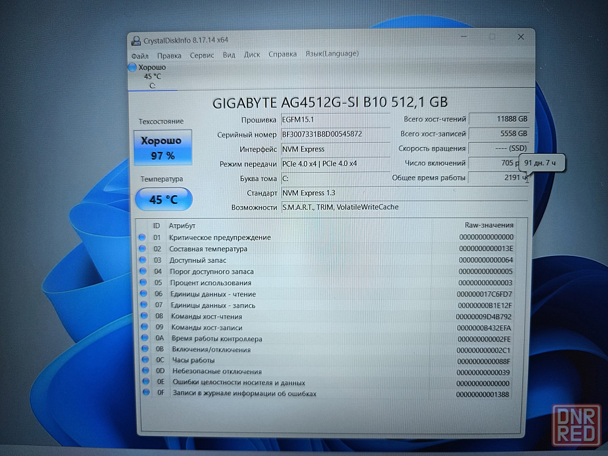This screenshot has height=456, width=608.
Task: Click the Интерфейс NVM Express field
Action: tap(336, 149)
